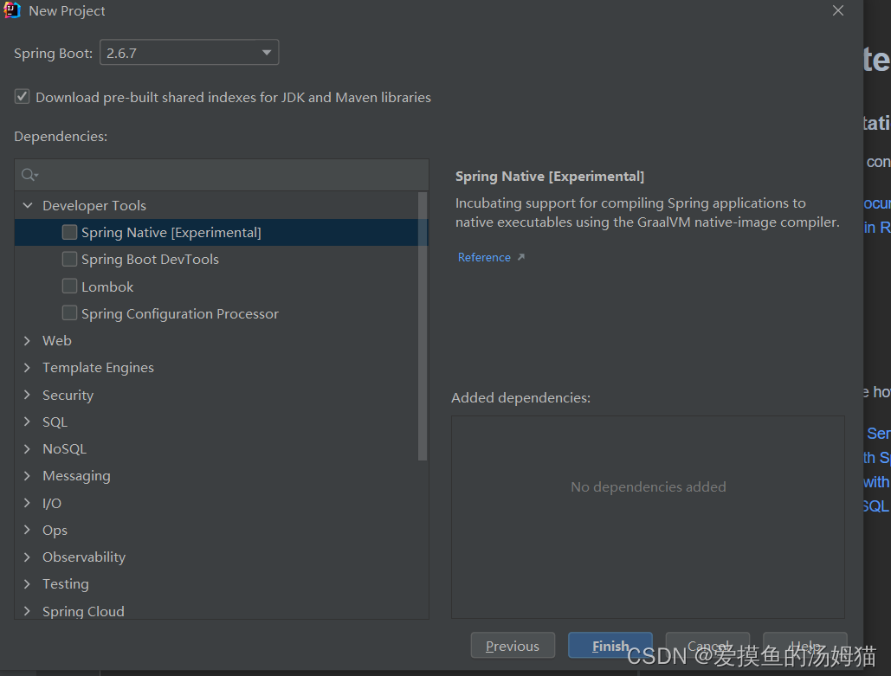Select the Lombok row label
The width and height of the screenshot is (891, 676).
[107, 286]
